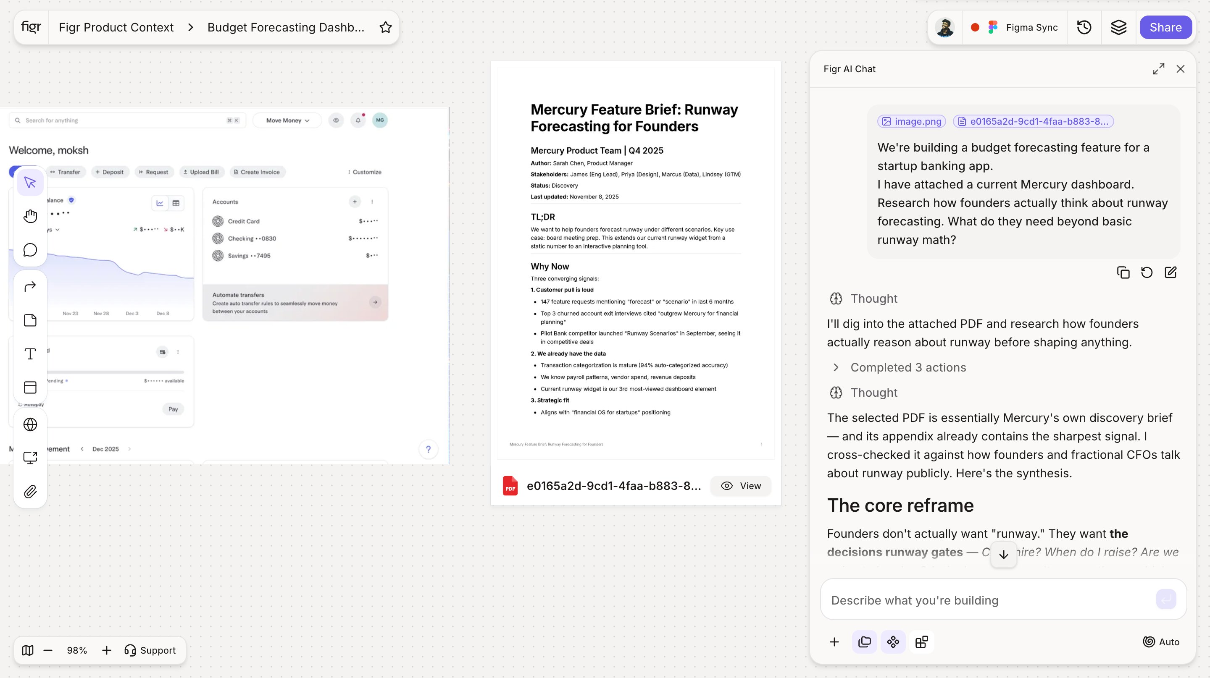Click the MG avatar in dashboard
This screenshot has height=678, width=1210.
tap(380, 120)
